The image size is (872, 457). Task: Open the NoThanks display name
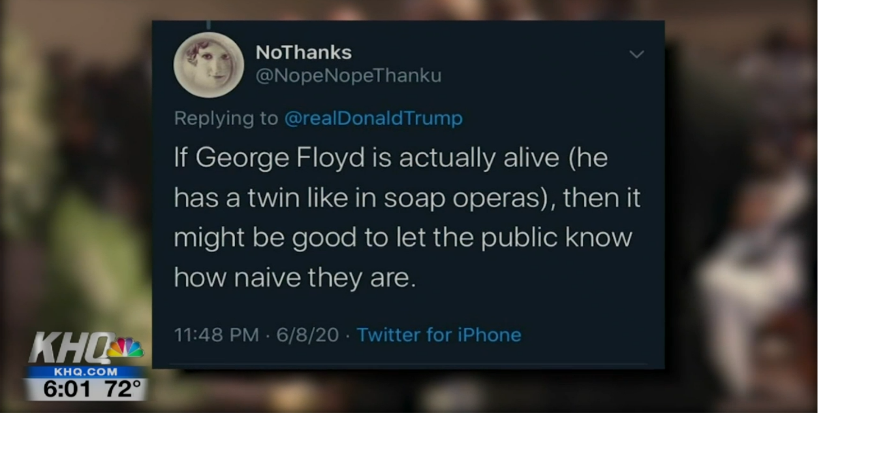(303, 52)
